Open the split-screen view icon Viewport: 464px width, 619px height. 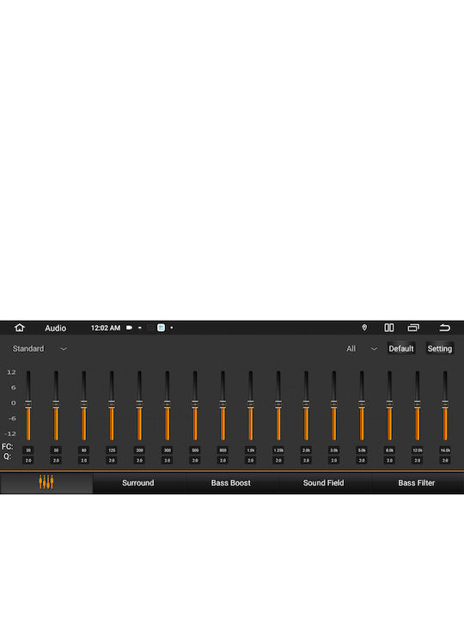click(389, 328)
